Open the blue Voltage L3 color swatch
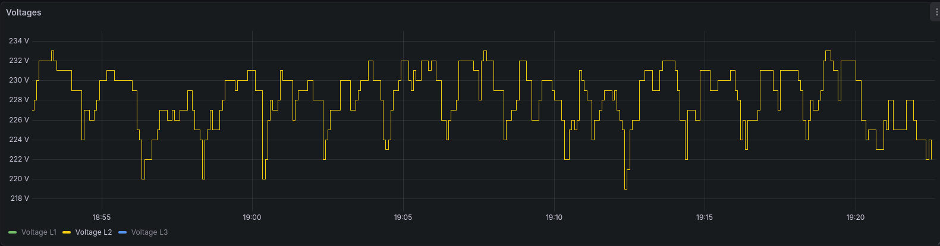This screenshot has width=940, height=246. pyautogui.click(x=122, y=232)
